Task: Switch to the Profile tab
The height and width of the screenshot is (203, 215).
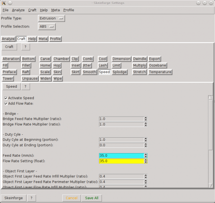Action: pyautogui.click(x=55, y=39)
